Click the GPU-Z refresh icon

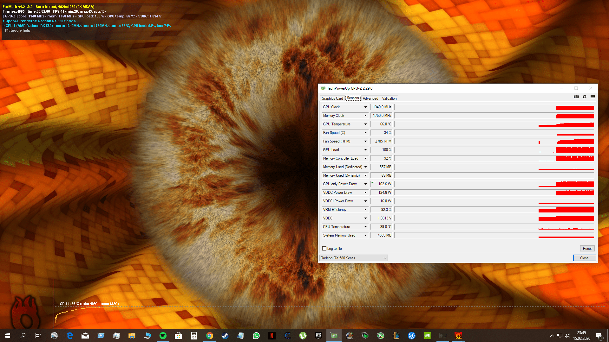pos(584,97)
